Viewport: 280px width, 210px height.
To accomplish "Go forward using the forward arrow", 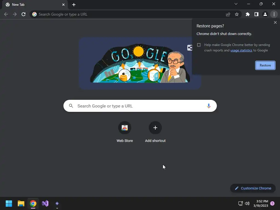I will 15,14.
